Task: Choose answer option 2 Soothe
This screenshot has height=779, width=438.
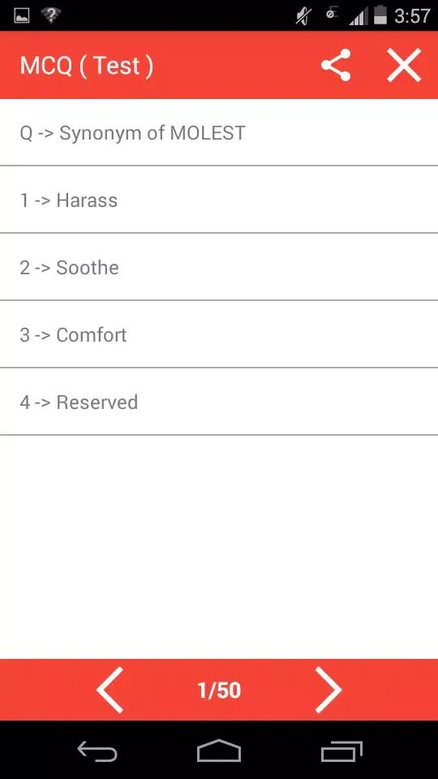Action: pyautogui.click(x=219, y=267)
